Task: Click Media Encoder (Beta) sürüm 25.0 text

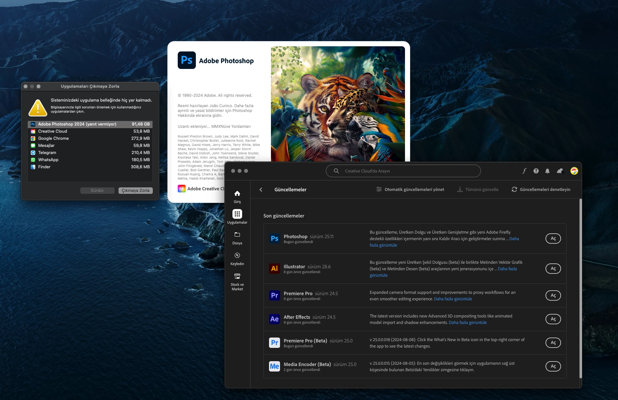Action: click(x=320, y=364)
